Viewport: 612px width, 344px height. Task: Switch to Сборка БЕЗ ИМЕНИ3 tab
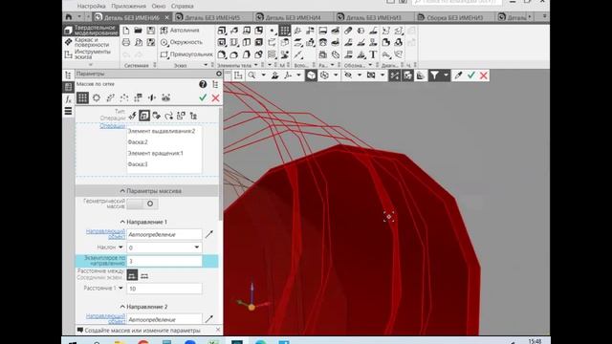coord(455,17)
